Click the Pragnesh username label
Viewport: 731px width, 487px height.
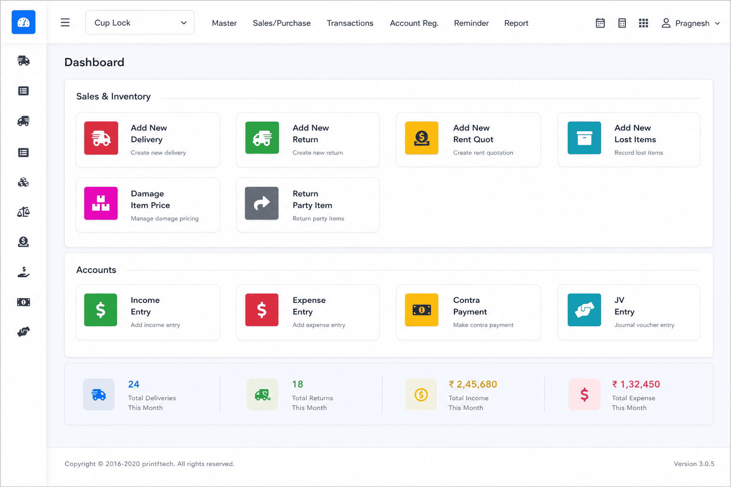[x=692, y=23]
